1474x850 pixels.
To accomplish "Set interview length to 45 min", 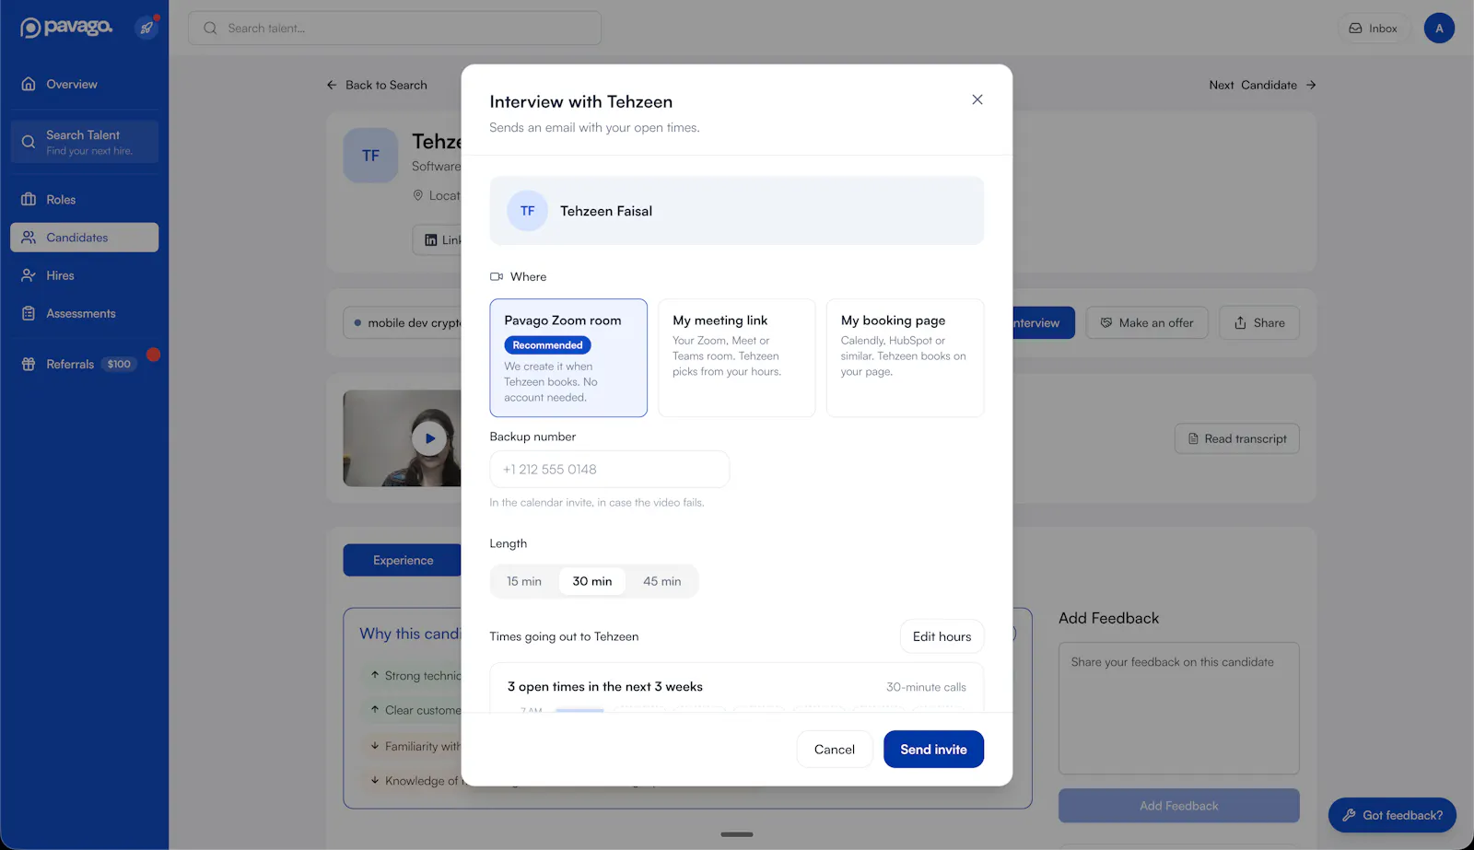I will [662, 581].
